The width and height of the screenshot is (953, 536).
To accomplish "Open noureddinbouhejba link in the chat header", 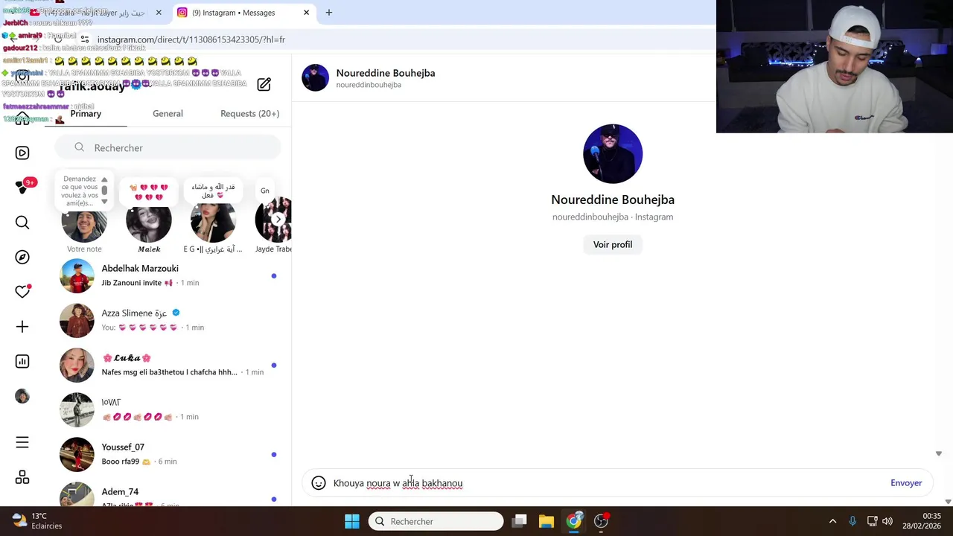I will tap(369, 85).
